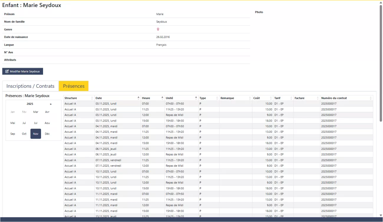Click the Heure column sort icon

[x=162, y=98]
